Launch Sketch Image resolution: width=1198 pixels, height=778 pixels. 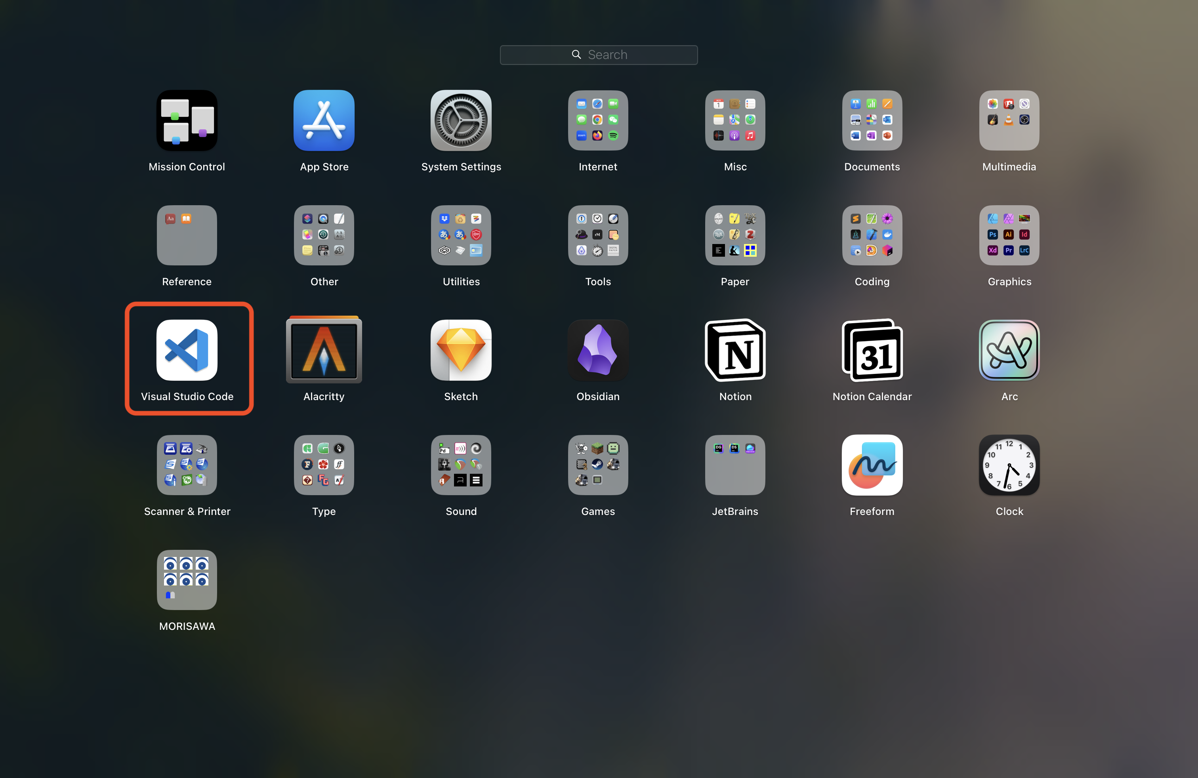[461, 350]
